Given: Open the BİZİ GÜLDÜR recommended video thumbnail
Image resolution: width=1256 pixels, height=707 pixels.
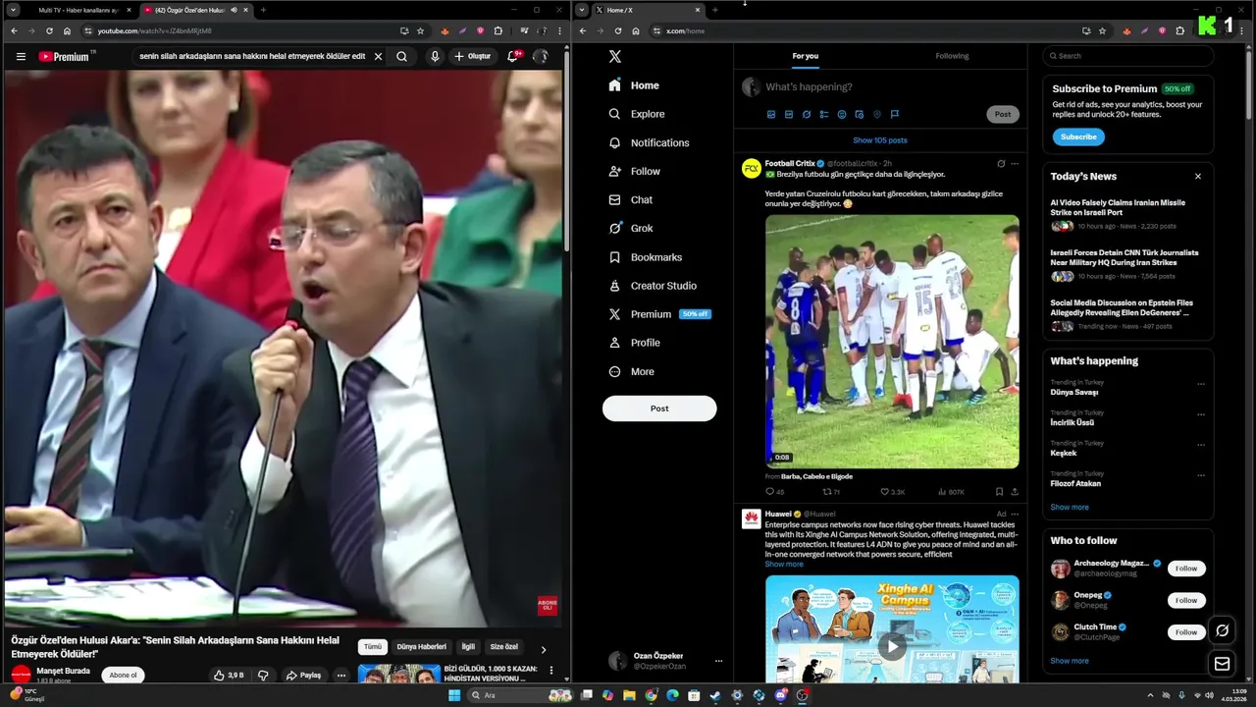Looking at the screenshot, I should [x=398, y=676].
